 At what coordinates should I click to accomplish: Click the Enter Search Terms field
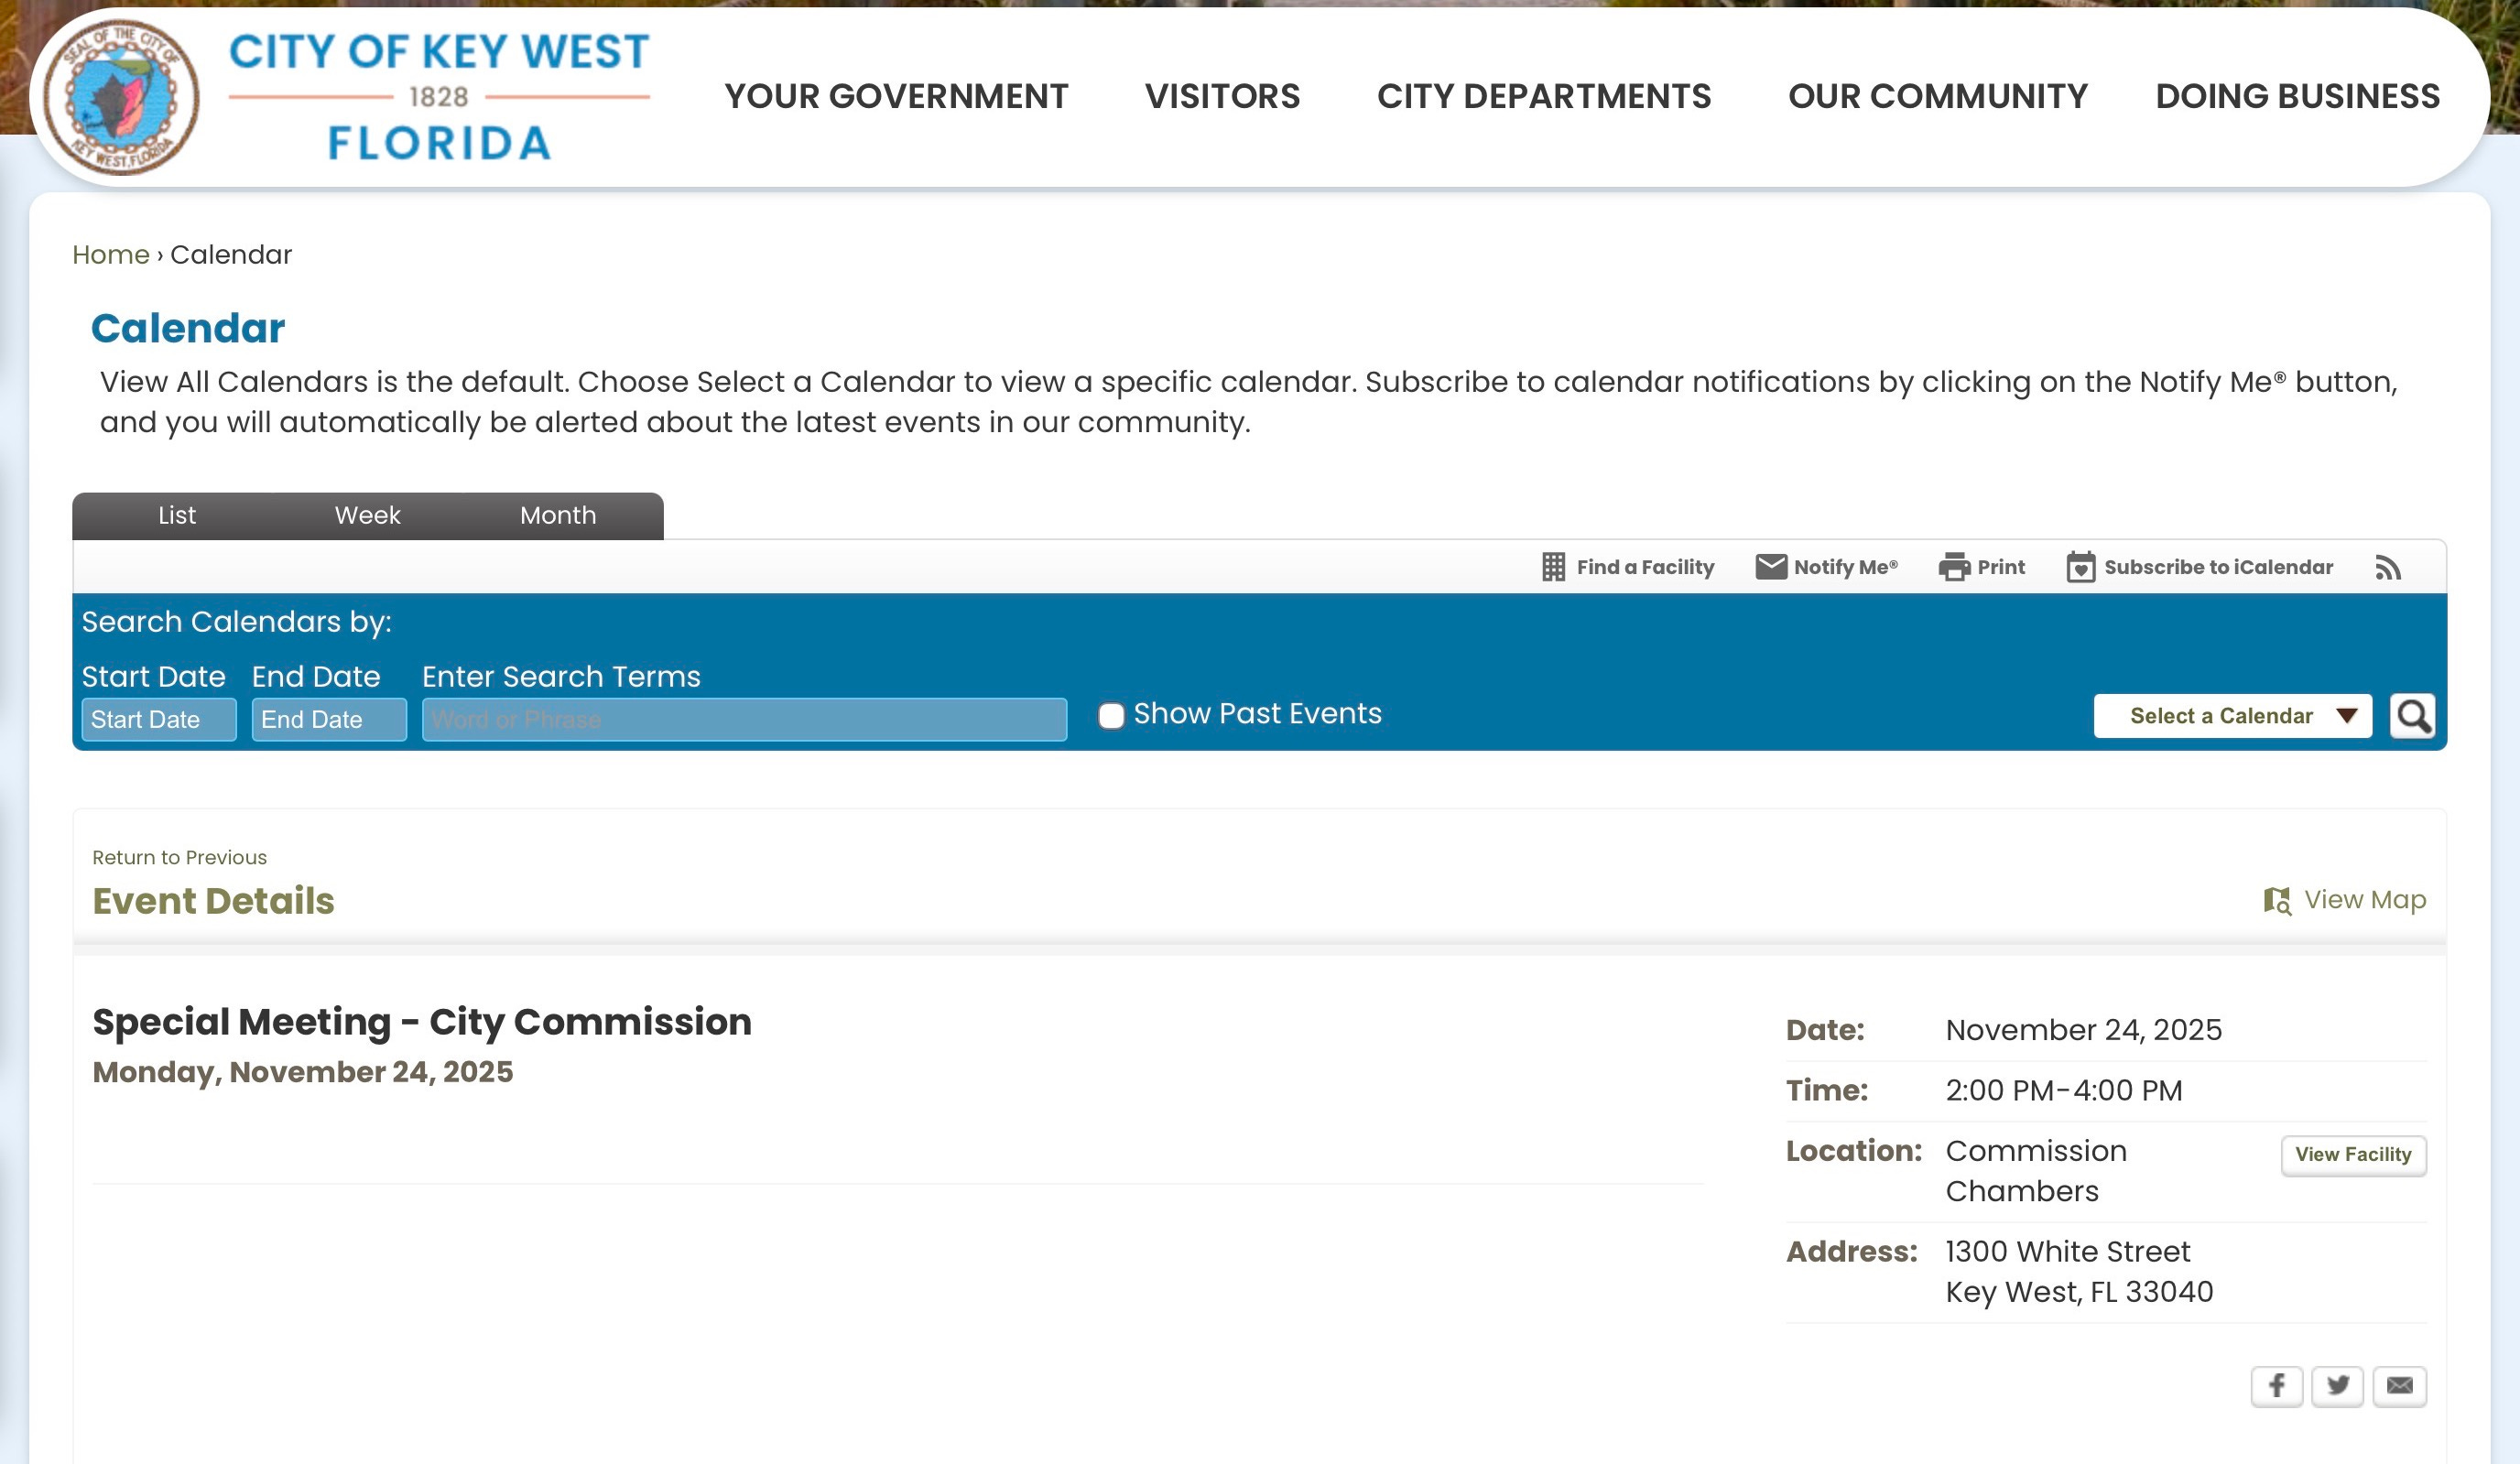pyautogui.click(x=744, y=720)
